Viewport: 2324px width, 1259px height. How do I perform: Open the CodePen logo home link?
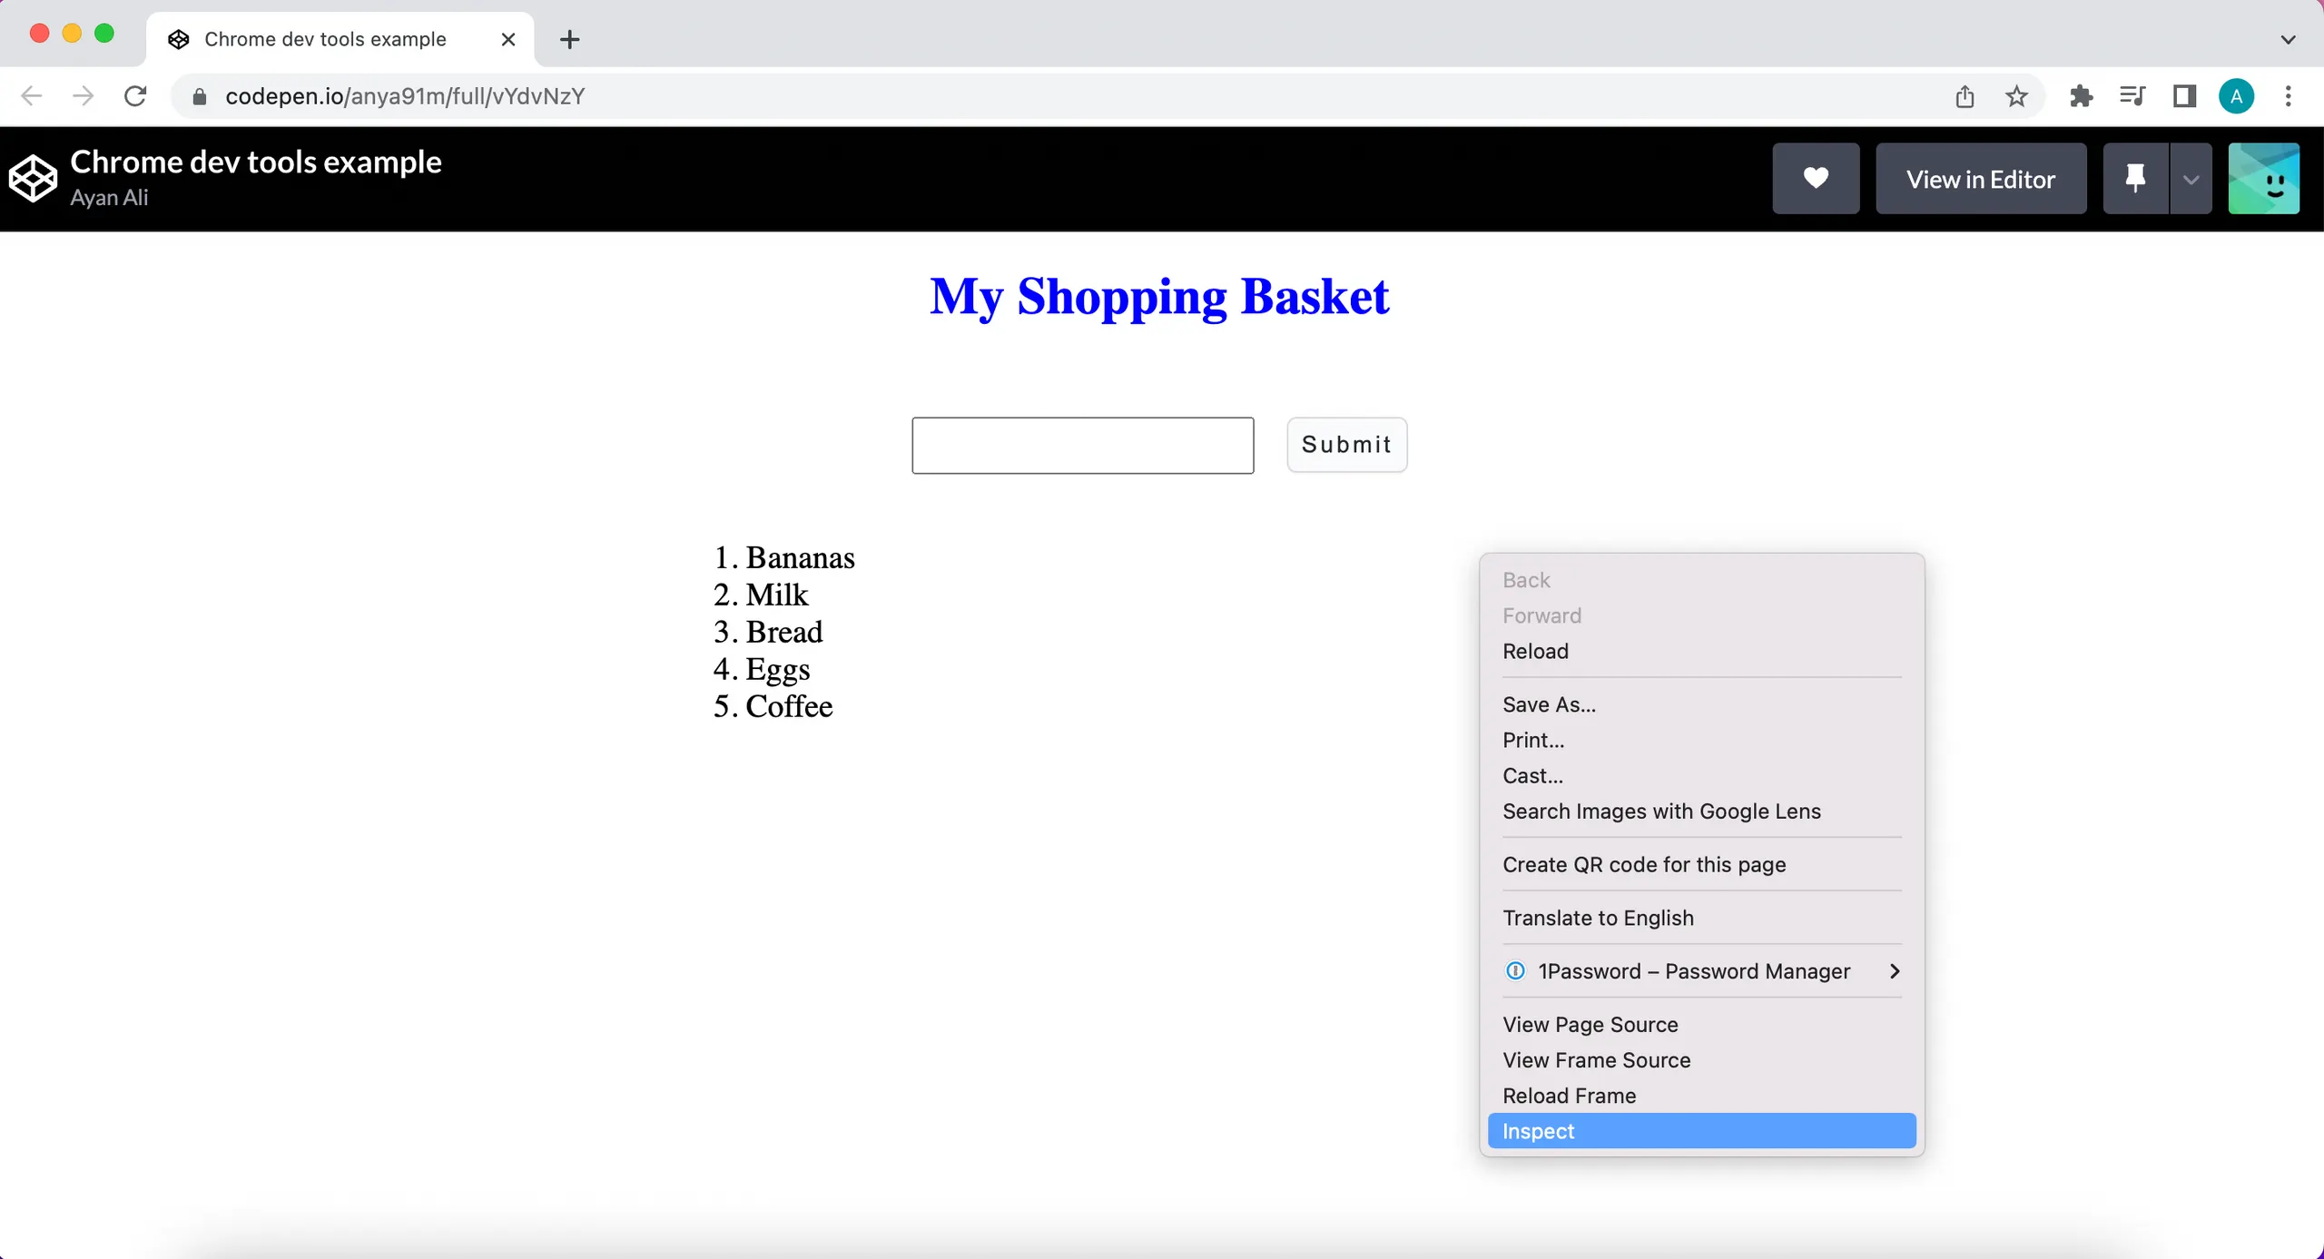pyautogui.click(x=33, y=179)
